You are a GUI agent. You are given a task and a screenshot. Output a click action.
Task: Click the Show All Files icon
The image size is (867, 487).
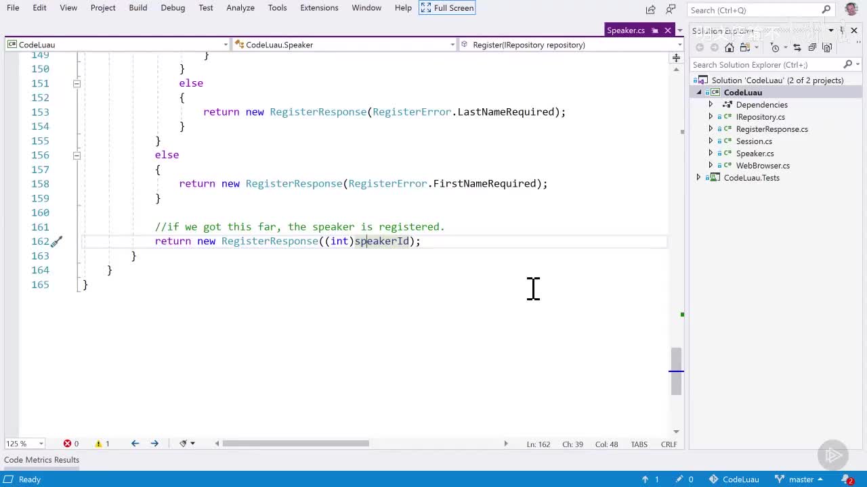click(x=827, y=47)
